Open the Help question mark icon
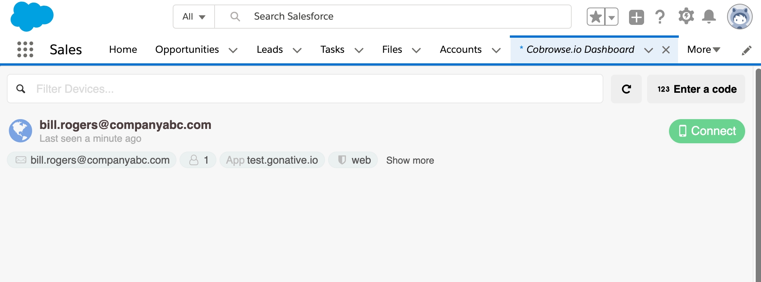This screenshot has width=761, height=282. (x=660, y=17)
